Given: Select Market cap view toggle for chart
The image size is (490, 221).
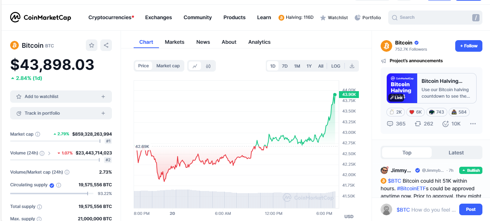Looking at the screenshot, I should click(168, 66).
